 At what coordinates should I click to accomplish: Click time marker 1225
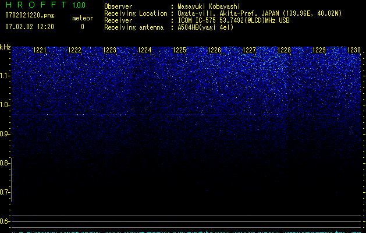179,50
